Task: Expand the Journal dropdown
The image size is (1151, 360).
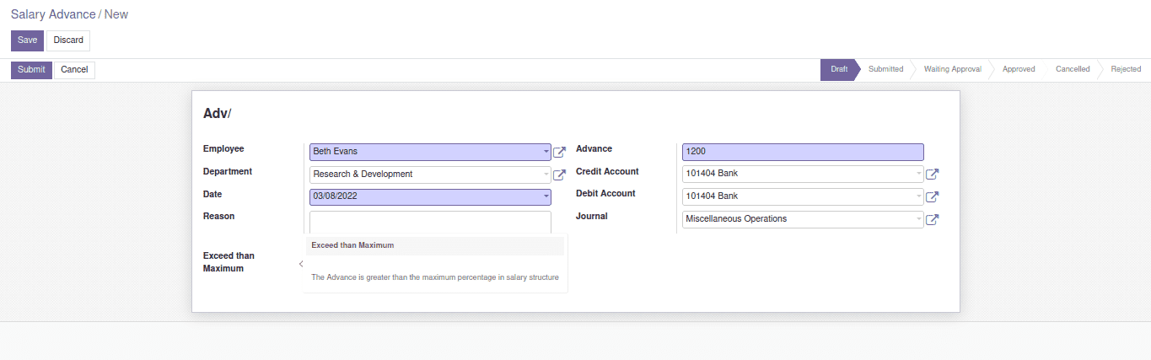Action: 918,219
